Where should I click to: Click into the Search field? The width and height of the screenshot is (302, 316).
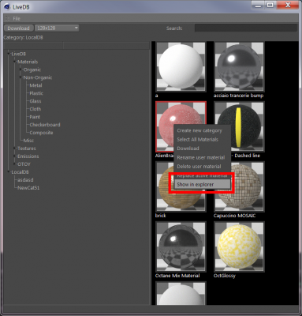tap(246, 28)
